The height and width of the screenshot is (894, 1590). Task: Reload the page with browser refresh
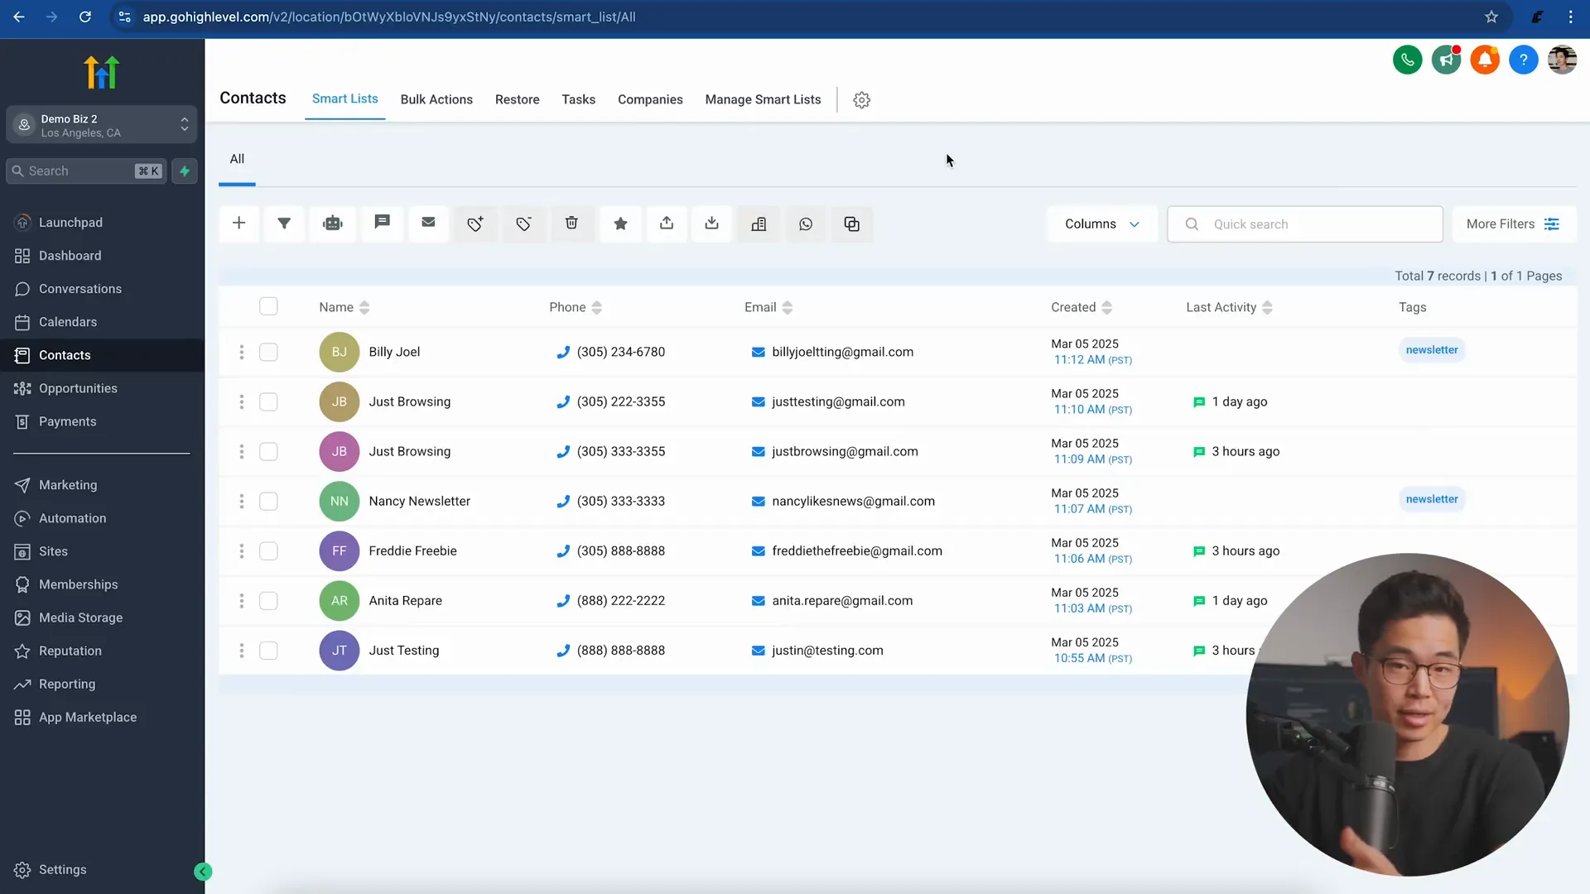pyautogui.click(x=85, y=17)
